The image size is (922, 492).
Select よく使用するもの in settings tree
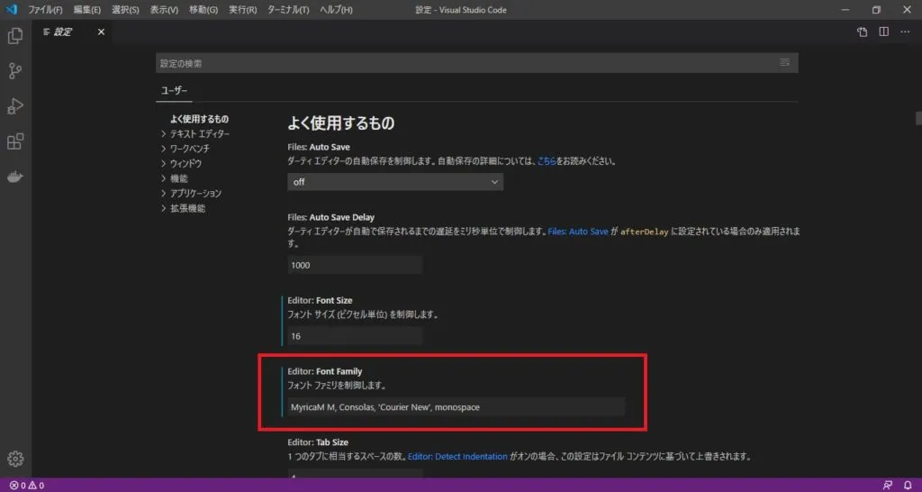click(x=199, y=119)
